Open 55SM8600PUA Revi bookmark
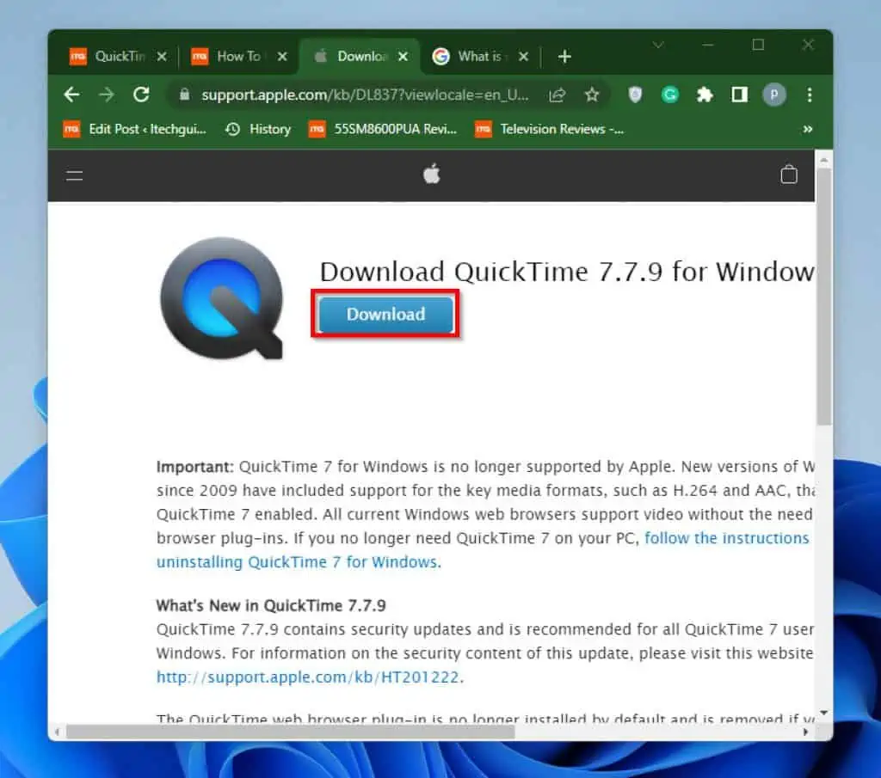The height and width of the screenshot is (778, 881). coord(383,129)
